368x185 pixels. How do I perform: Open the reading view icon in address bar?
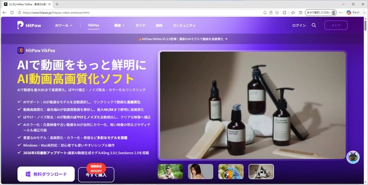point(271,13)
